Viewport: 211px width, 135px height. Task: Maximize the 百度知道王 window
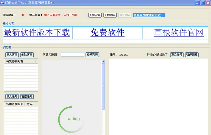coord(203,3)
